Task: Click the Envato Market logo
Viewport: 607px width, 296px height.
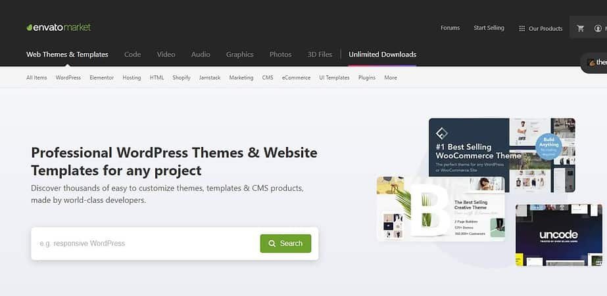Action: pos(59,28)
